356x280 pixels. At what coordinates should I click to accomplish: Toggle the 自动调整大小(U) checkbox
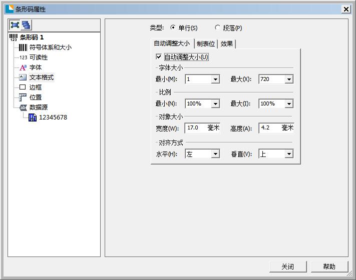(x=159, y=56)
